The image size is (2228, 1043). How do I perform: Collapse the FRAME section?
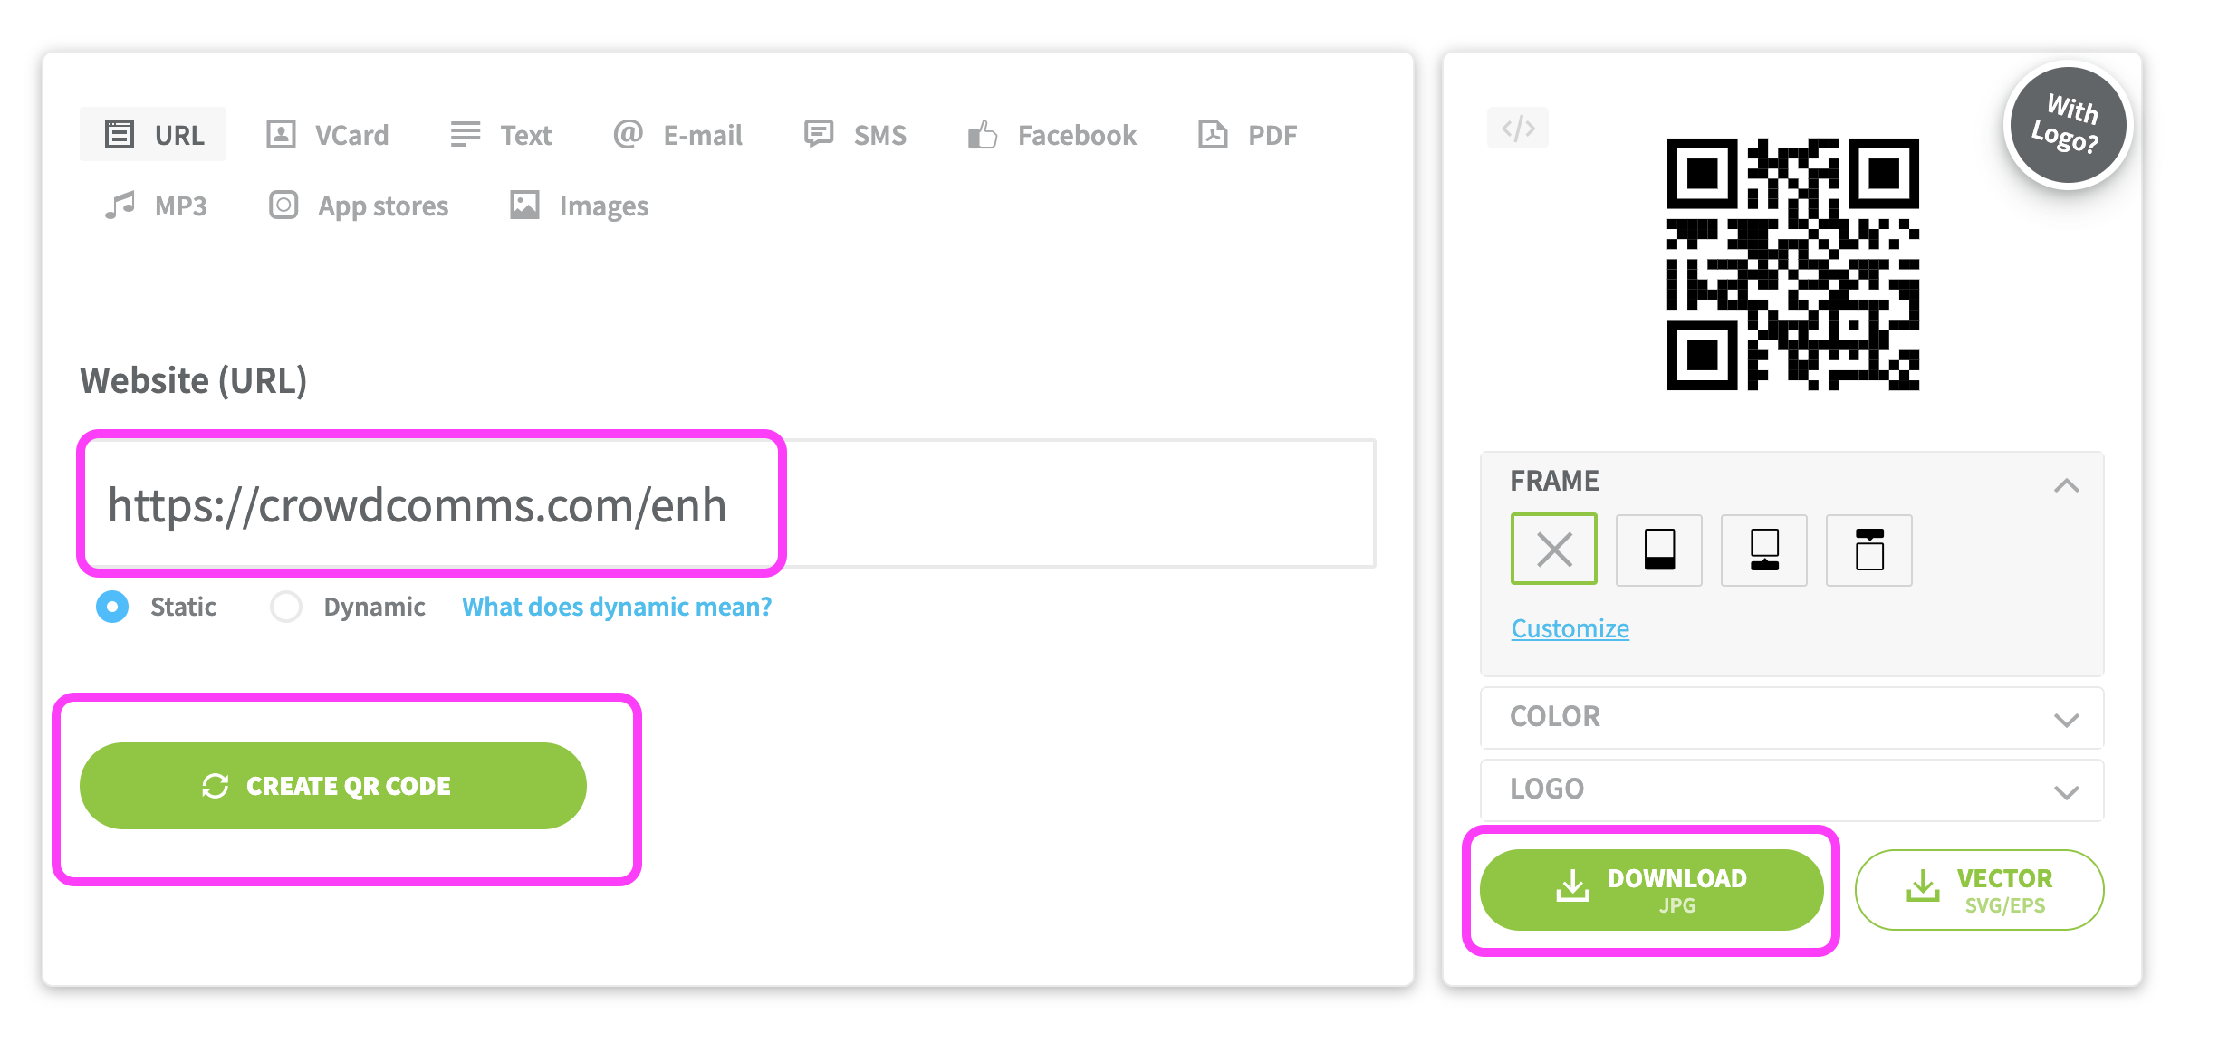[2066, 485]
